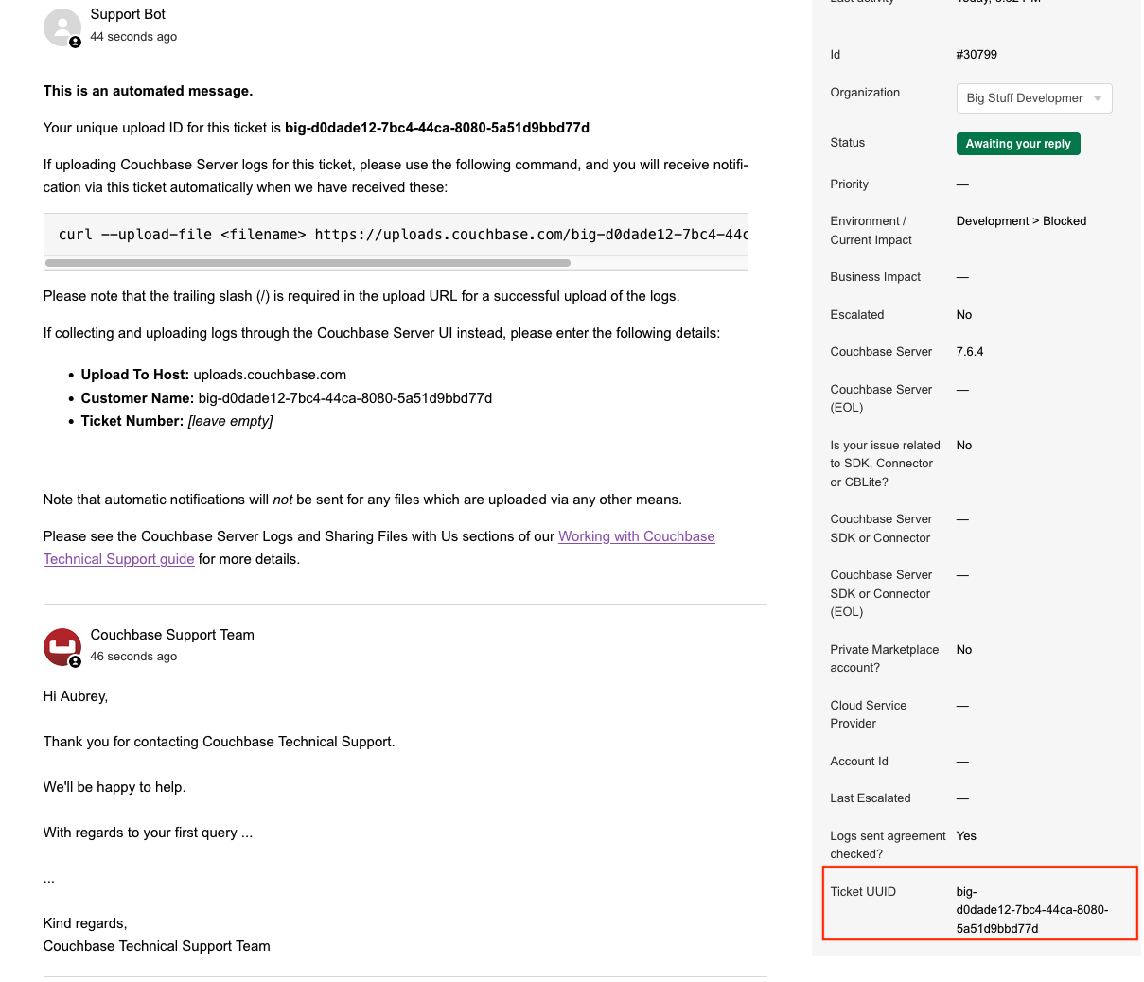
Task: Click the 44 seconds ago timestamp
Action: [133, 37]
